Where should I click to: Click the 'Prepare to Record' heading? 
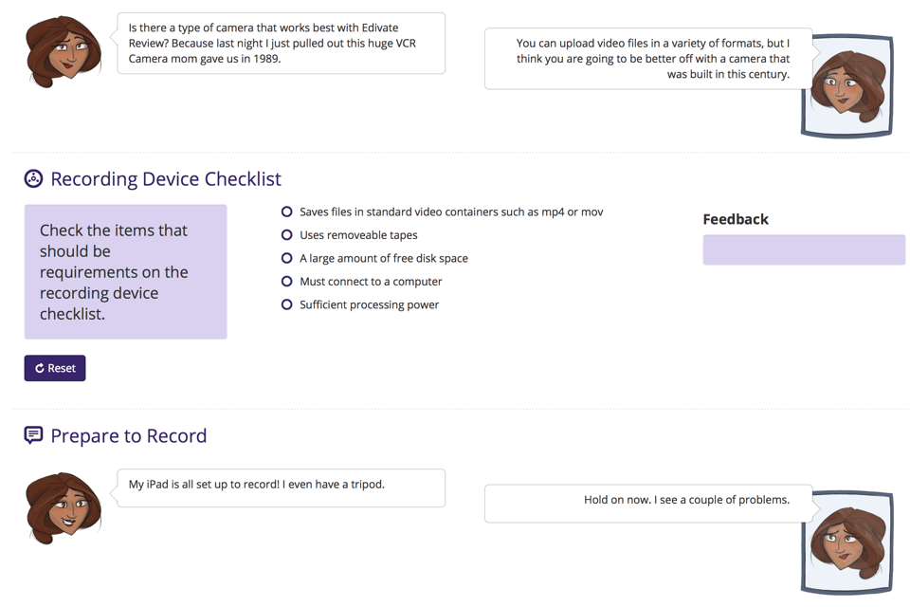pyautogui.click(x=128, y=435)
